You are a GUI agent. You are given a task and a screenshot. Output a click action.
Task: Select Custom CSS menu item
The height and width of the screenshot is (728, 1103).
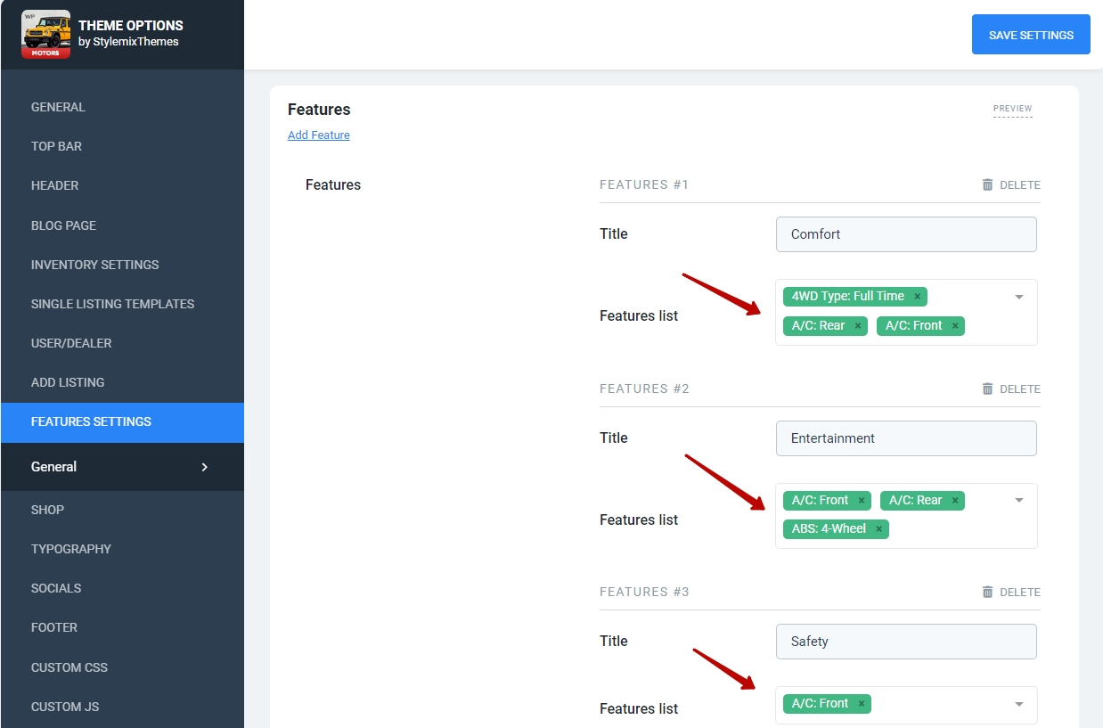point(69,667)
